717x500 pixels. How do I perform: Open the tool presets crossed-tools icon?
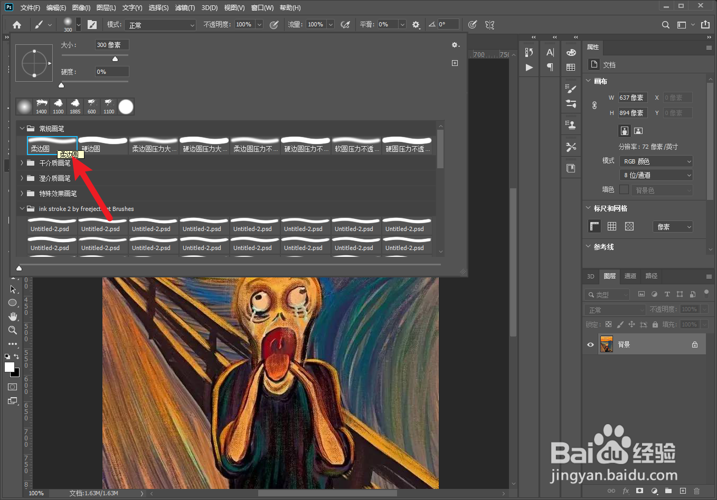coord(571,147)
